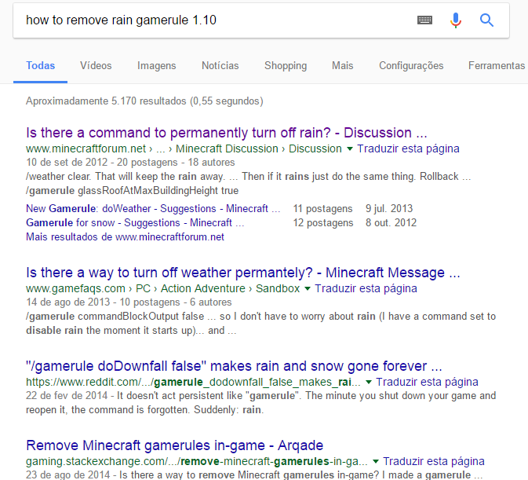Viewport: 528px width, 480px height.
Task: Click '10 de set de 2012 - 20 postagens' line
Action: [130, 163]
